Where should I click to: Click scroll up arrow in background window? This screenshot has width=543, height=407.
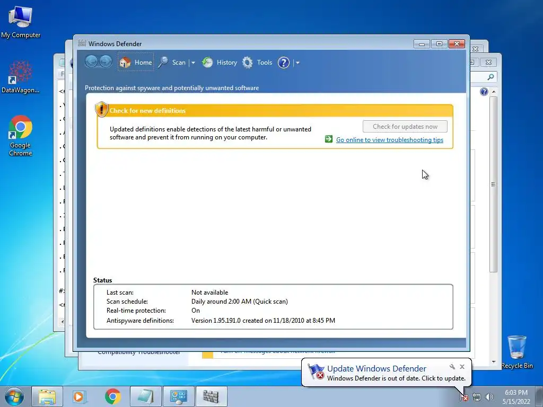(x=494, y=92)
